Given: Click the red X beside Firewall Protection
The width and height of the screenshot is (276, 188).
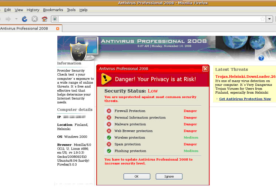Looking at the screenshot, I should (109, 111).
